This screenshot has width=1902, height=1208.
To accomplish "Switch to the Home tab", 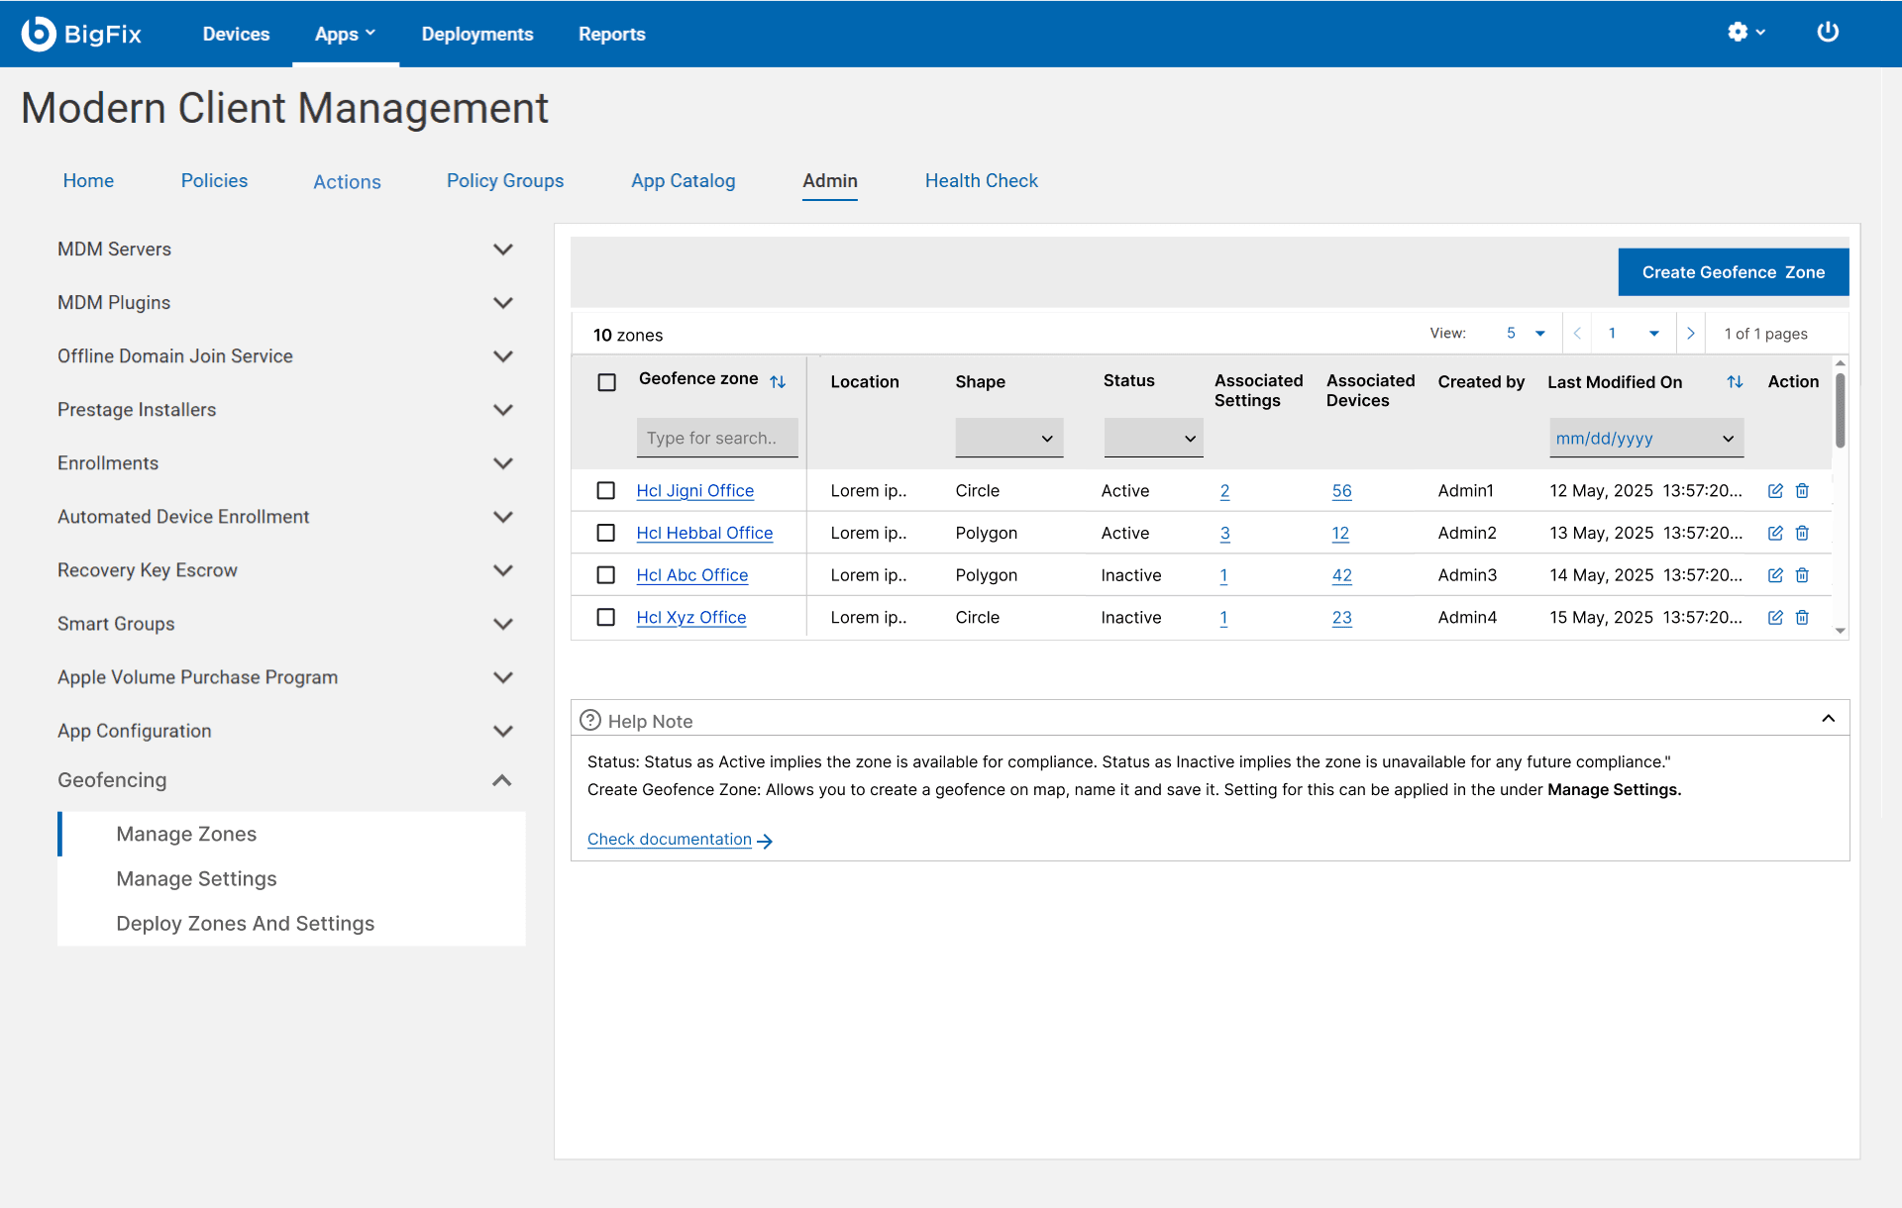I will pyautogui.click(x=88, y=181).
